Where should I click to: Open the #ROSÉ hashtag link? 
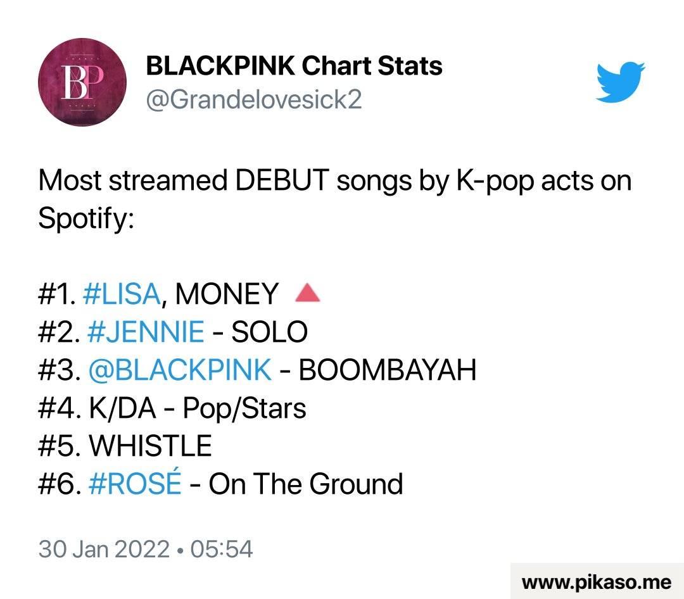[x=135, y=483]
